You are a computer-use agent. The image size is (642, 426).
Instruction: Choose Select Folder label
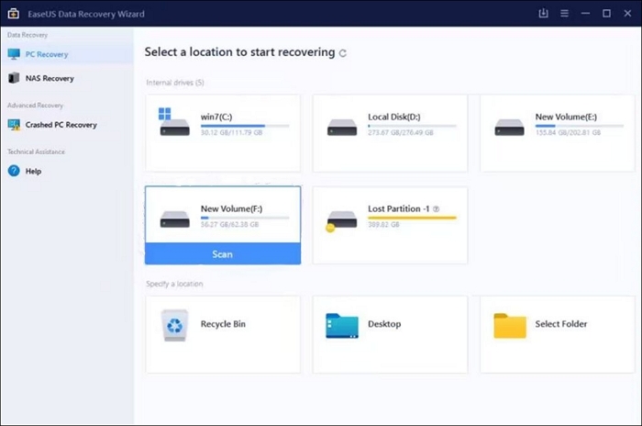click(x=561, y=324)
